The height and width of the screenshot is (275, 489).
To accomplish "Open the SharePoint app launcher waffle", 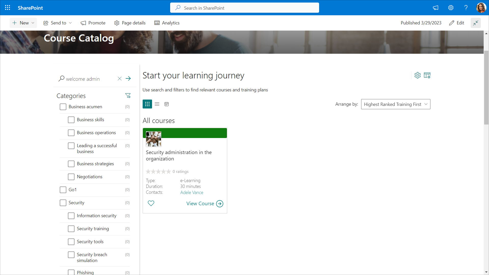I will tap(8, 8).
